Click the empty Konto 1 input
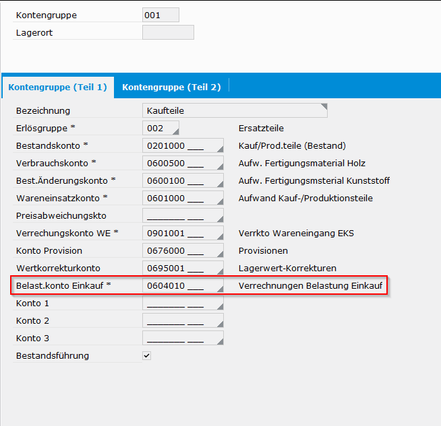The image size is (441, 426). click(x=183, y=303)
